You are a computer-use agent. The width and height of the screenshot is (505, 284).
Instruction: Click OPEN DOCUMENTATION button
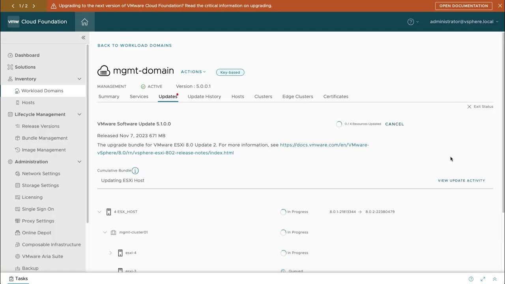point(464,6)
